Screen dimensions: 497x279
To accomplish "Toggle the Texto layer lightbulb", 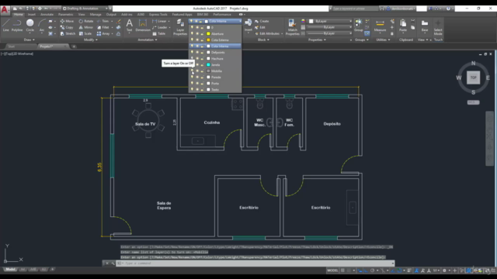I will tap(192, 90).
